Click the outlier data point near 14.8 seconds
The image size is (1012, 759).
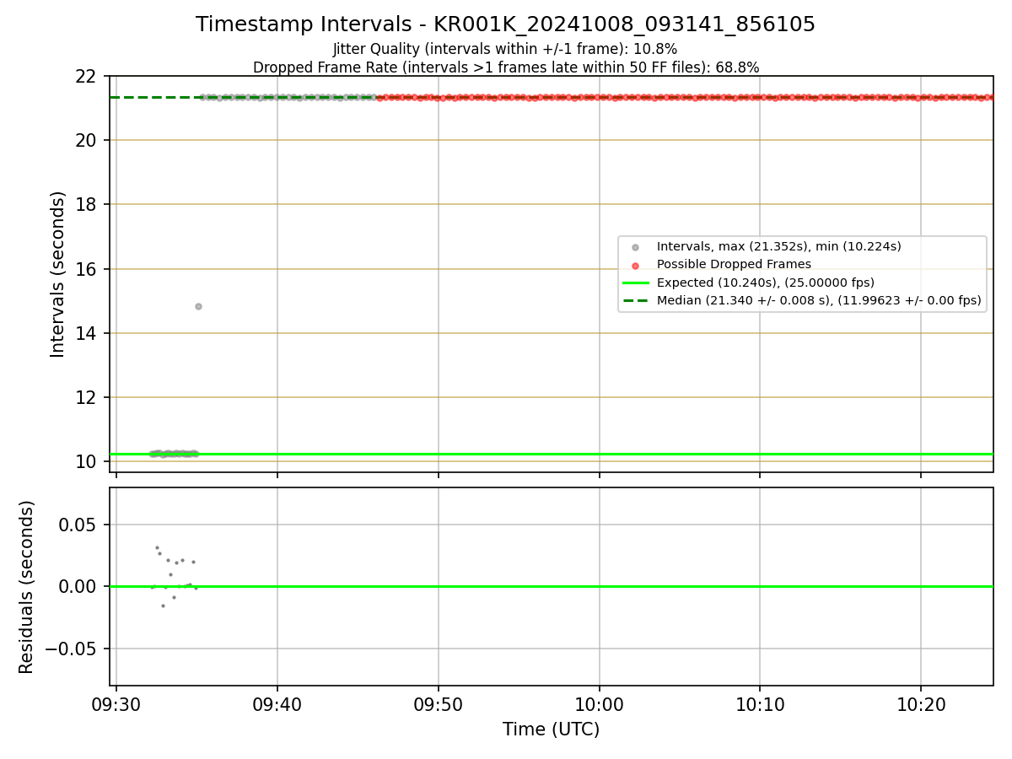tap(198, 306)
